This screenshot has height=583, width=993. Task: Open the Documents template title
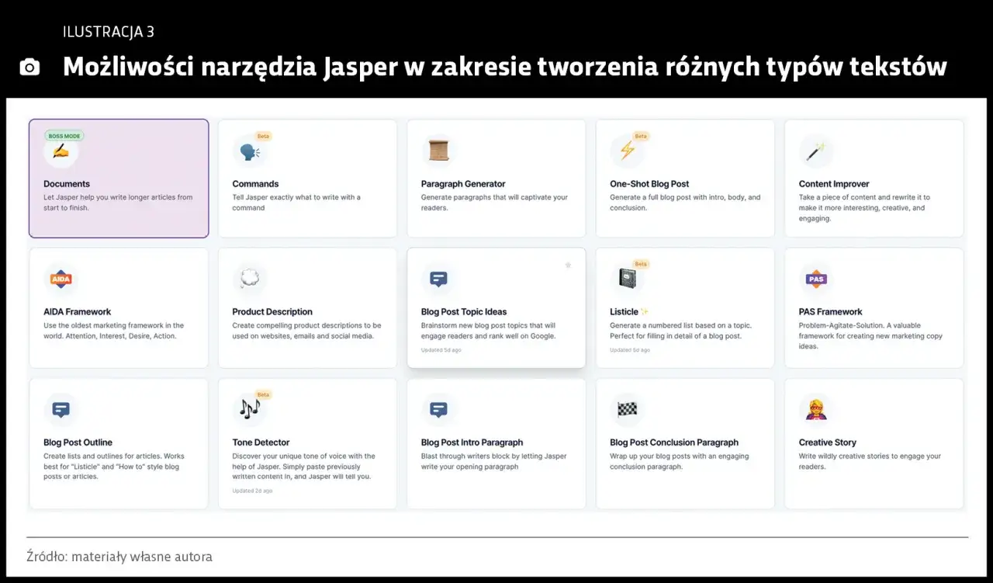click(67, 184)
